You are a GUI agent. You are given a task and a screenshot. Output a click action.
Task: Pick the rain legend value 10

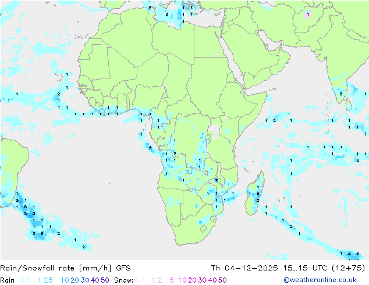[x=65, y=280]
